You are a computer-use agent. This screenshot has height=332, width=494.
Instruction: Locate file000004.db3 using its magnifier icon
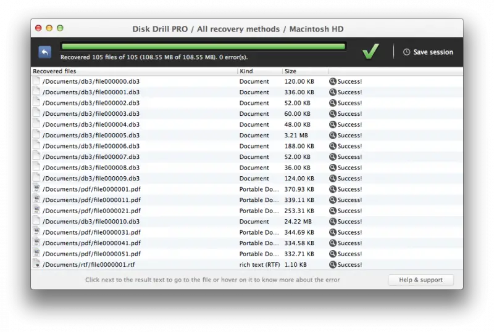click(332, 124)
